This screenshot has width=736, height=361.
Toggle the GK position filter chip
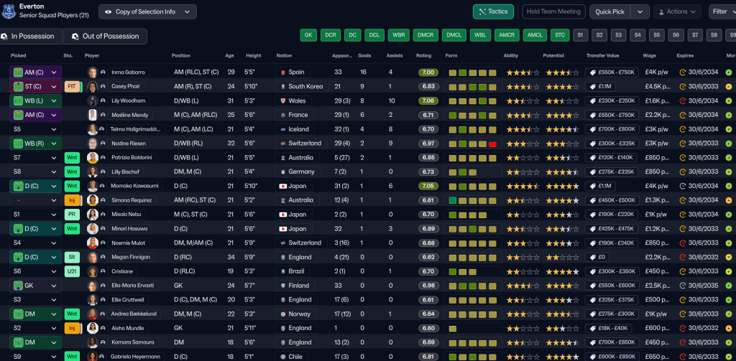coord(308,34)
